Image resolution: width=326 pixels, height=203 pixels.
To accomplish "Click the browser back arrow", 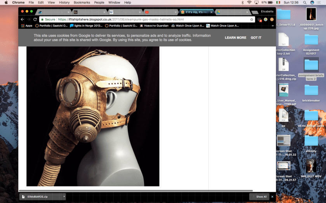I will click(22, 19).
